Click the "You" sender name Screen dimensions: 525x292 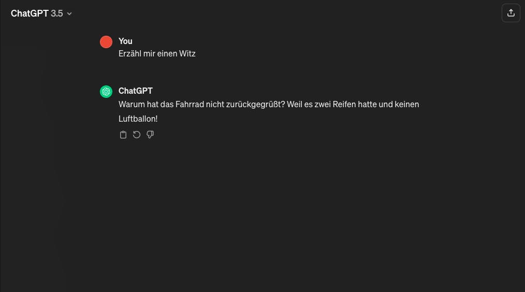[x=125, y=41]
